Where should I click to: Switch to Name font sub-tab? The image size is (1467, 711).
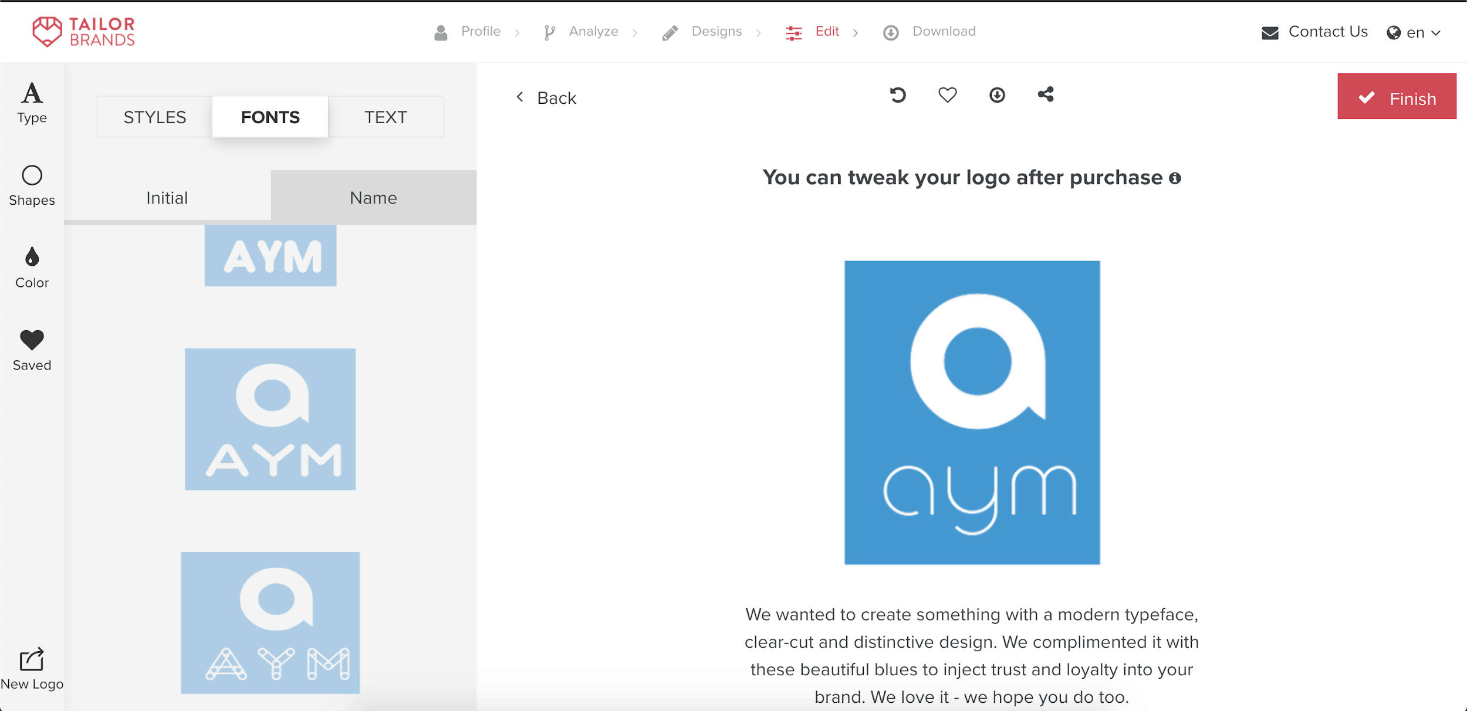point(374,198)
